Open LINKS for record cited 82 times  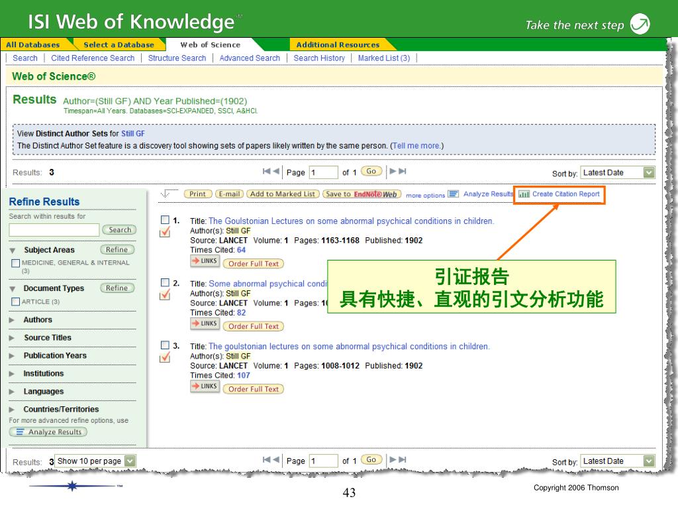pos(205,323)
